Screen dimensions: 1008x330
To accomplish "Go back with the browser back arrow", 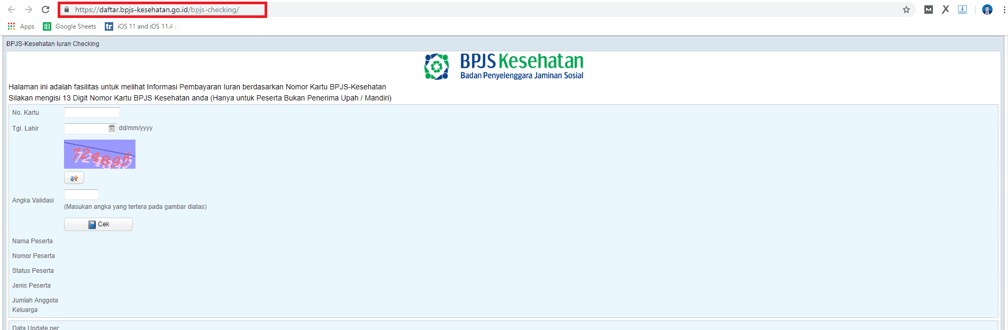I will point(12,10).
